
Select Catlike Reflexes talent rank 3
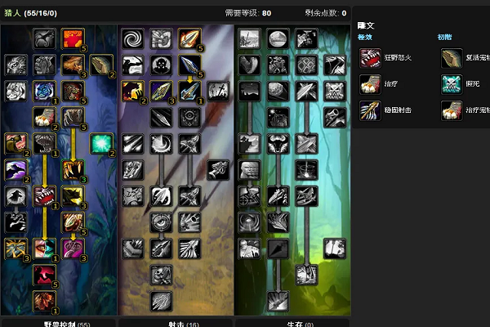tap(73, 196)
